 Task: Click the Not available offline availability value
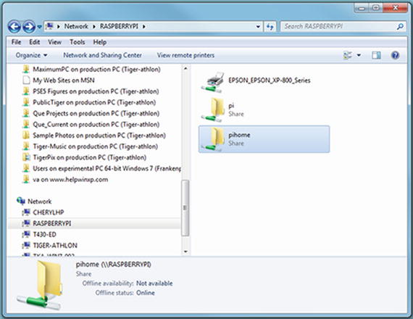tap(154, 283)
